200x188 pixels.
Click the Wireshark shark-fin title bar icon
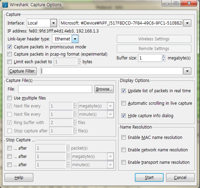pyautogui.click(x=5, y=5)
